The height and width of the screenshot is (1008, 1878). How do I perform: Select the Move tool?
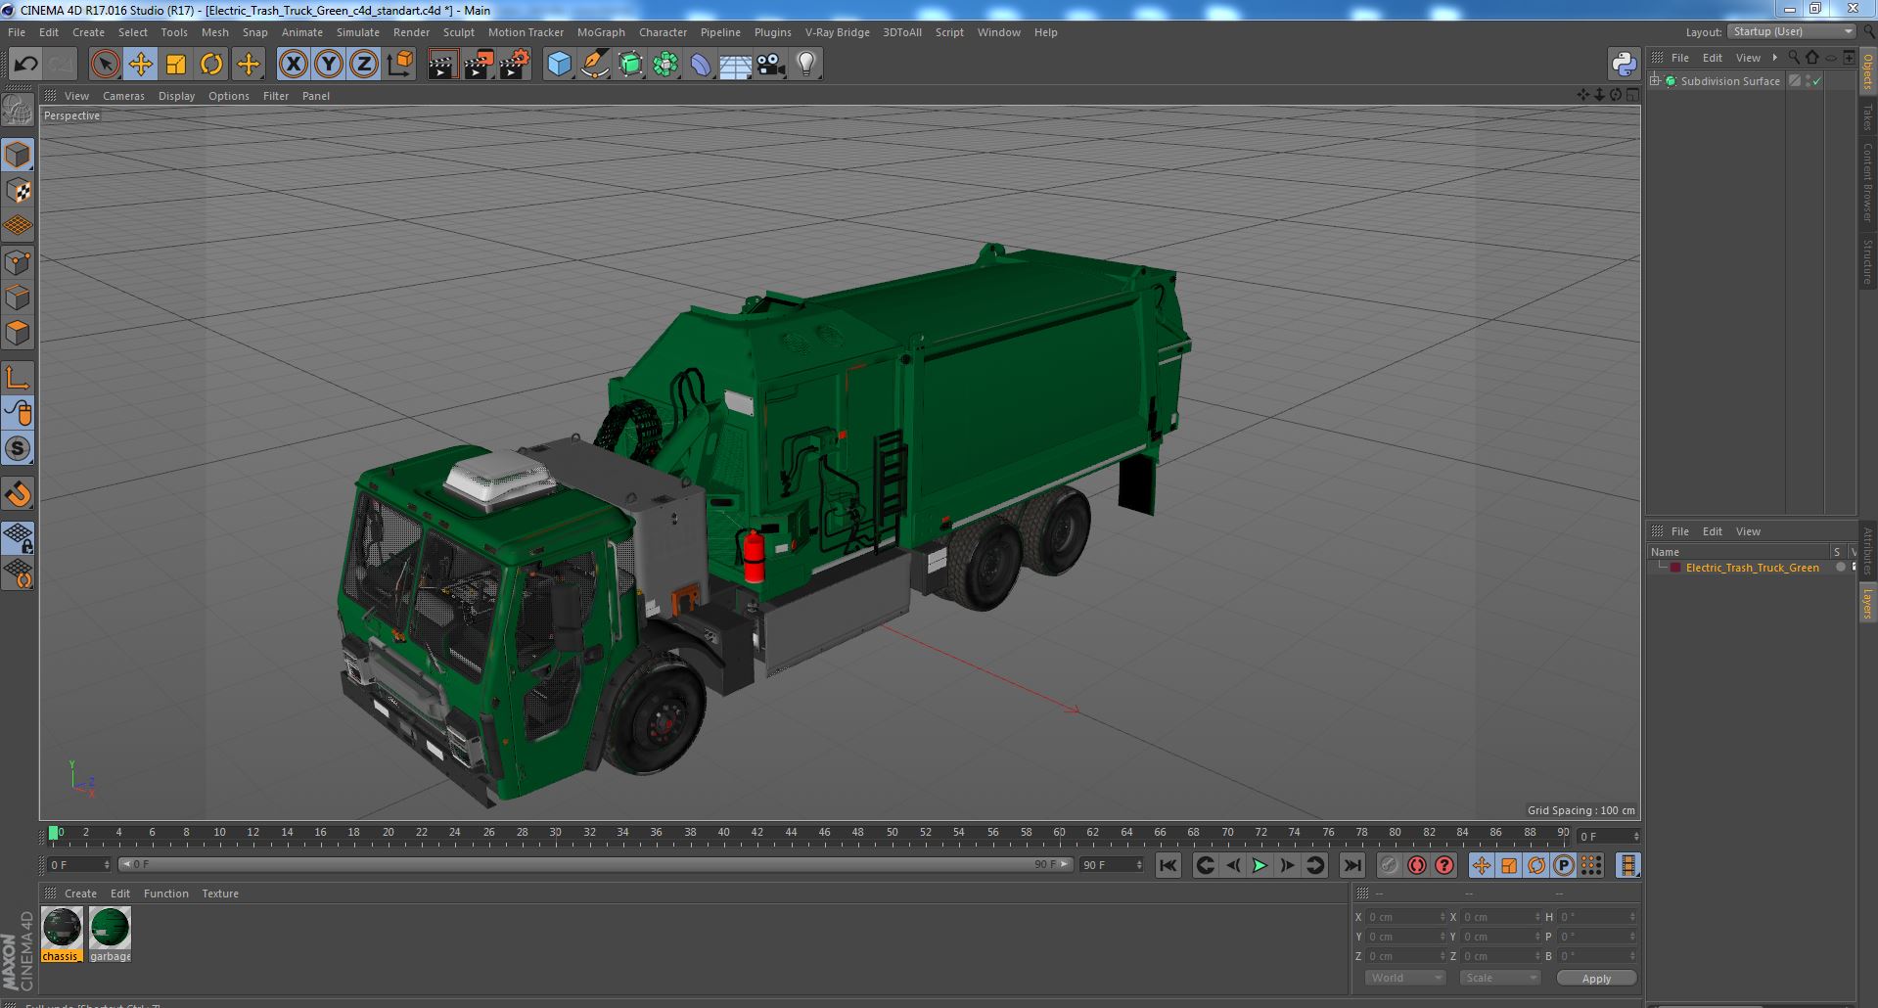[140, 65]
